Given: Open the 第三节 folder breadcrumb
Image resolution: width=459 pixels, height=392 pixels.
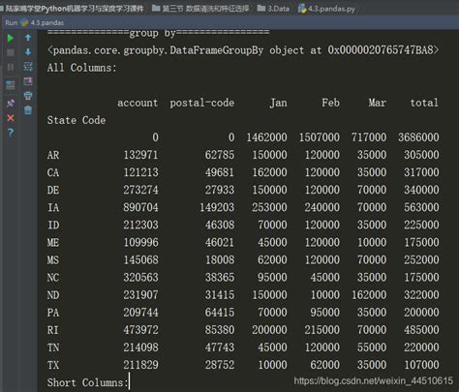Looking at the screenshot, I should click(x=200, y=9).
